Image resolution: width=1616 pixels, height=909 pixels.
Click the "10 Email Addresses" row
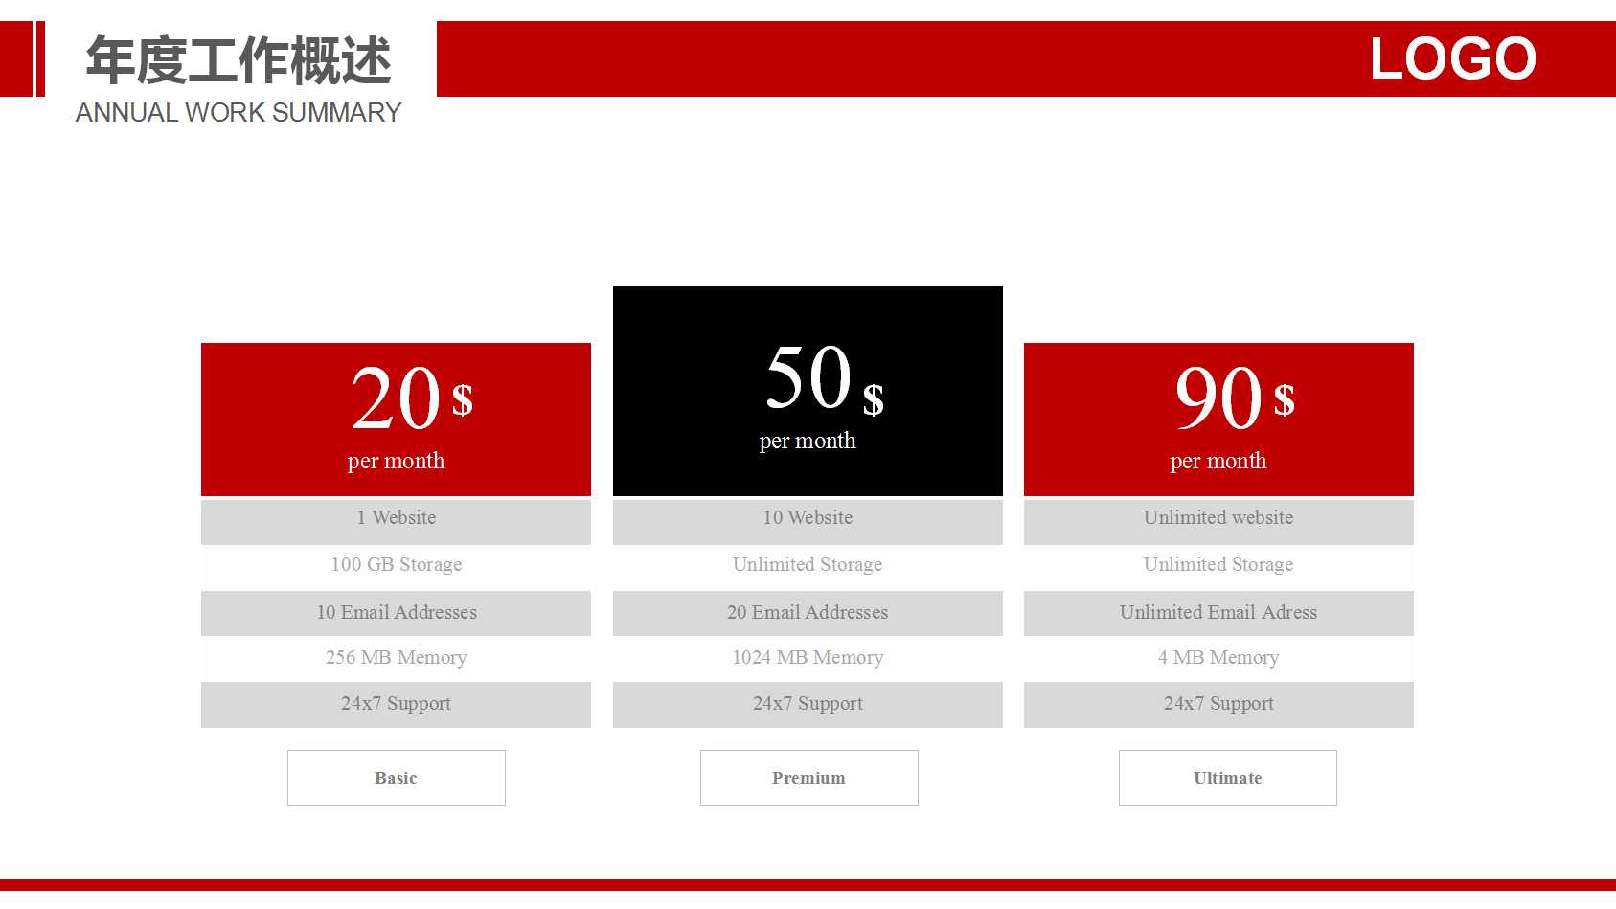coord(396,613)
